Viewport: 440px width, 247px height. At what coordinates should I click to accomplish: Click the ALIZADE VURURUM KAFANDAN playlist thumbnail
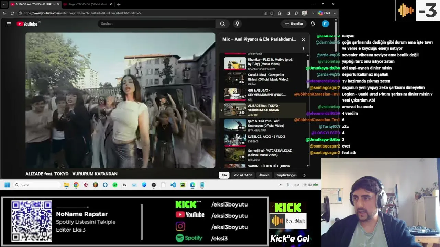tap(235, 110)
